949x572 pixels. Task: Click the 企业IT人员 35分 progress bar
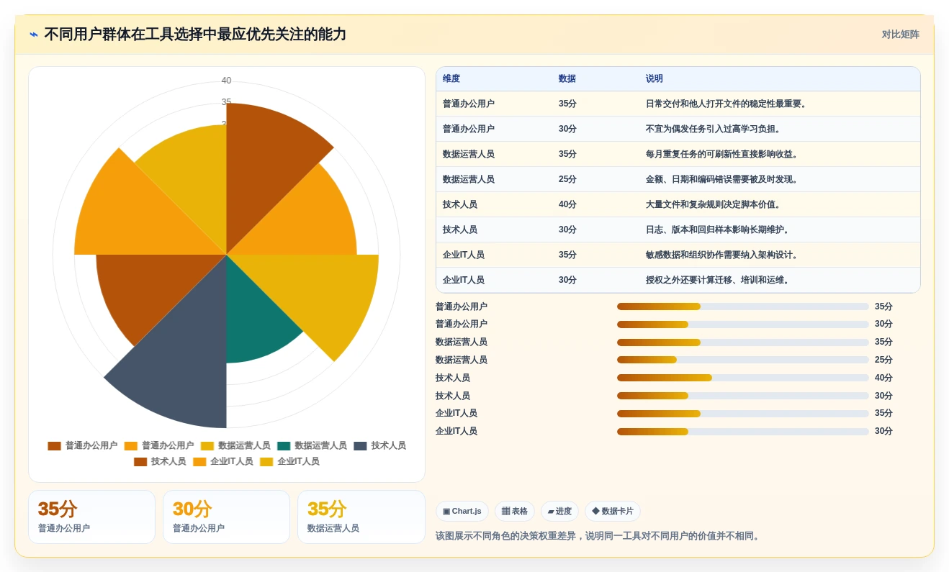(743, 414)
